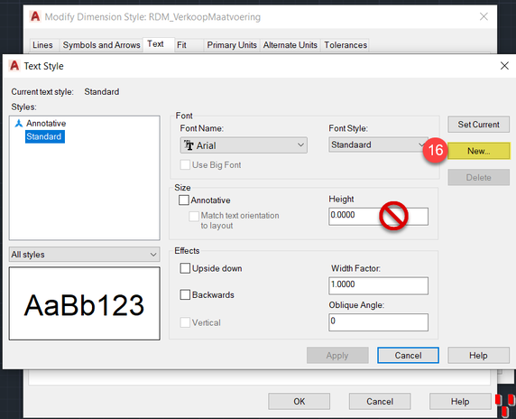Open the All styles filter dropdown
Screen dimensions: 516x419
coord(84,255)
